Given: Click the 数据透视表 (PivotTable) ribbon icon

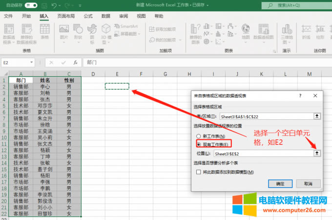Looking at the screenshot, I should pyautogui.click(x=9, y=31).
